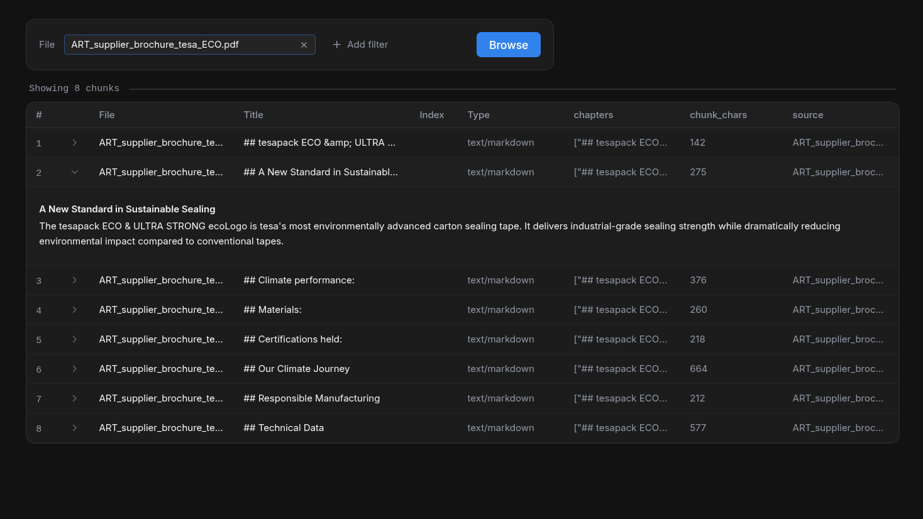Click the File label left of the filter field
The height and width of the screenshot is (519, 923).
click(x=47, y=45)
